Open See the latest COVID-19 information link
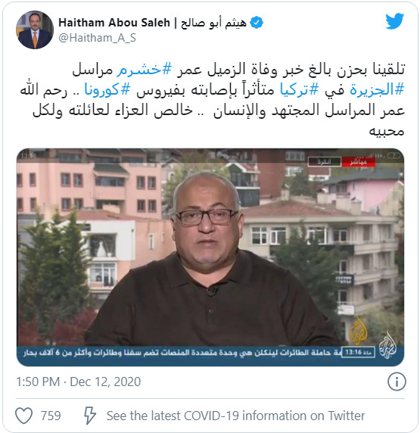420x433 pixels. point(235,416)
